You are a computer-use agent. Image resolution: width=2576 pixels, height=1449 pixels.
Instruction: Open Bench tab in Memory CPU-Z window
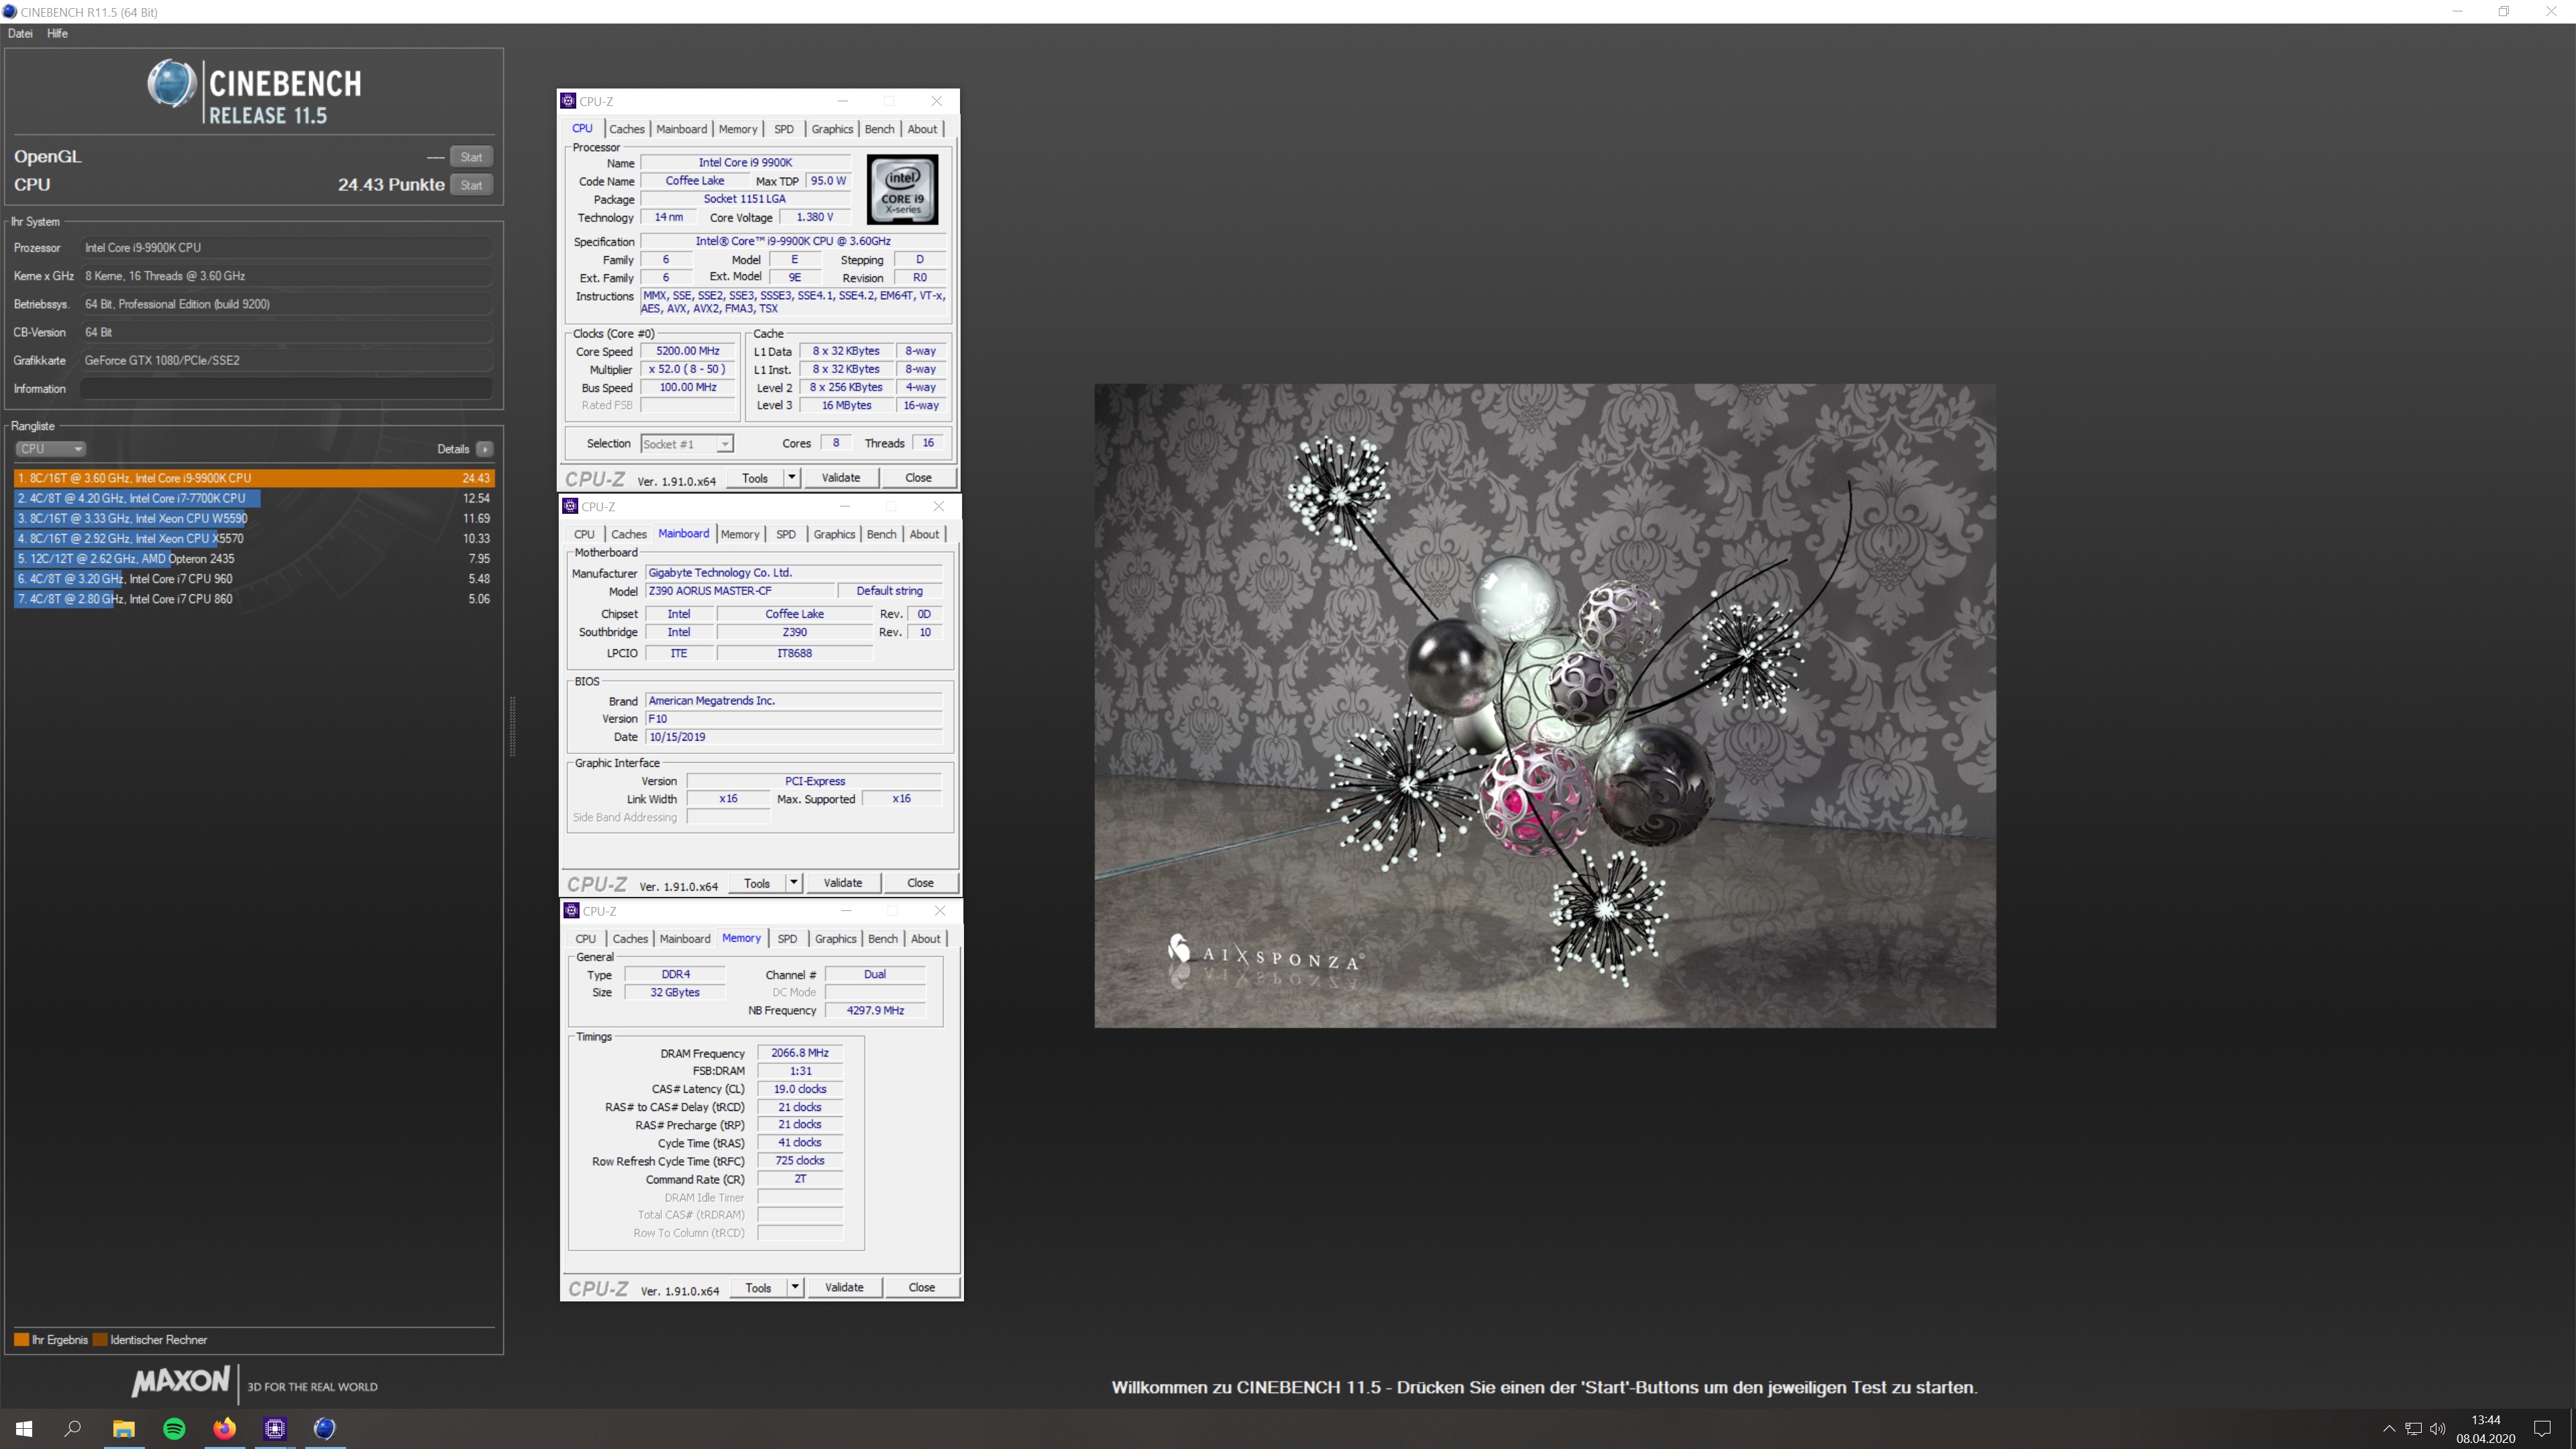(x=883, y=939)
